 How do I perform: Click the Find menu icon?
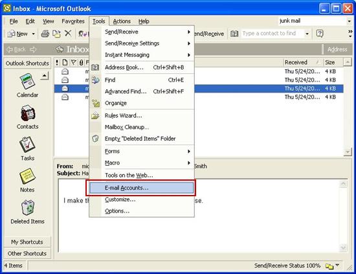tap(95, 80)
